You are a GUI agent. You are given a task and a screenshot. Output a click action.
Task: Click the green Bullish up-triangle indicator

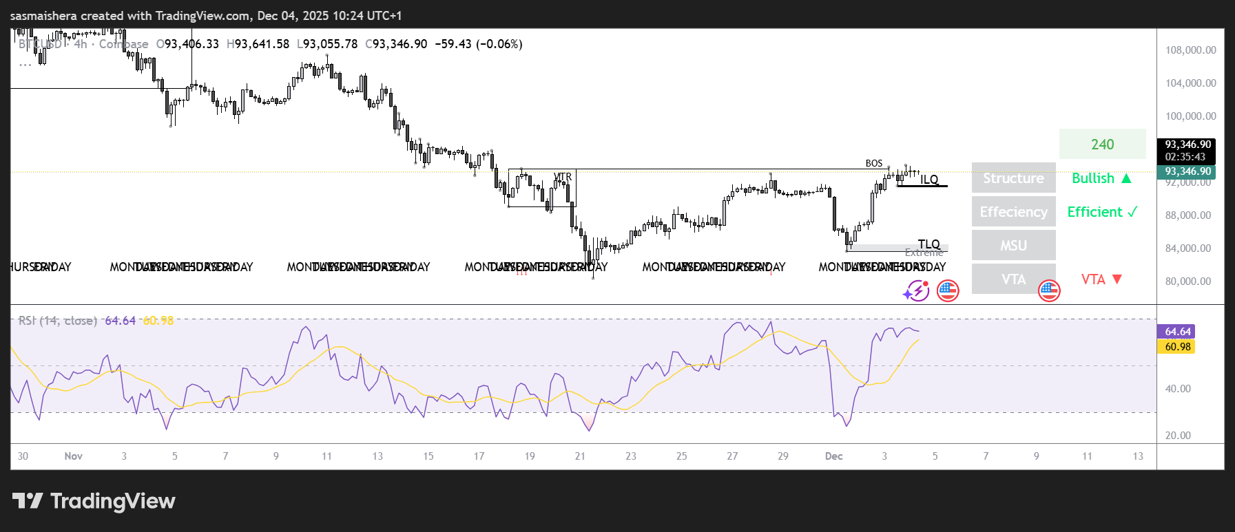point(1101,178)
